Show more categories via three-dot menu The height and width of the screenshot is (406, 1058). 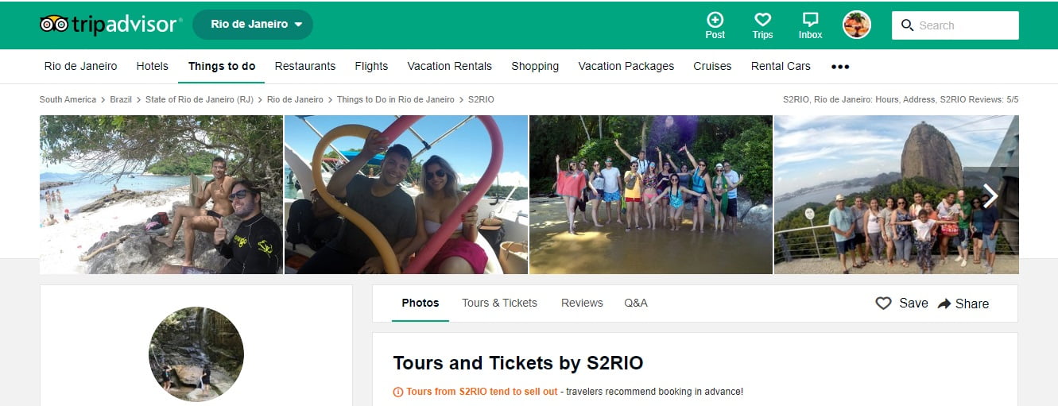[840, 67]
